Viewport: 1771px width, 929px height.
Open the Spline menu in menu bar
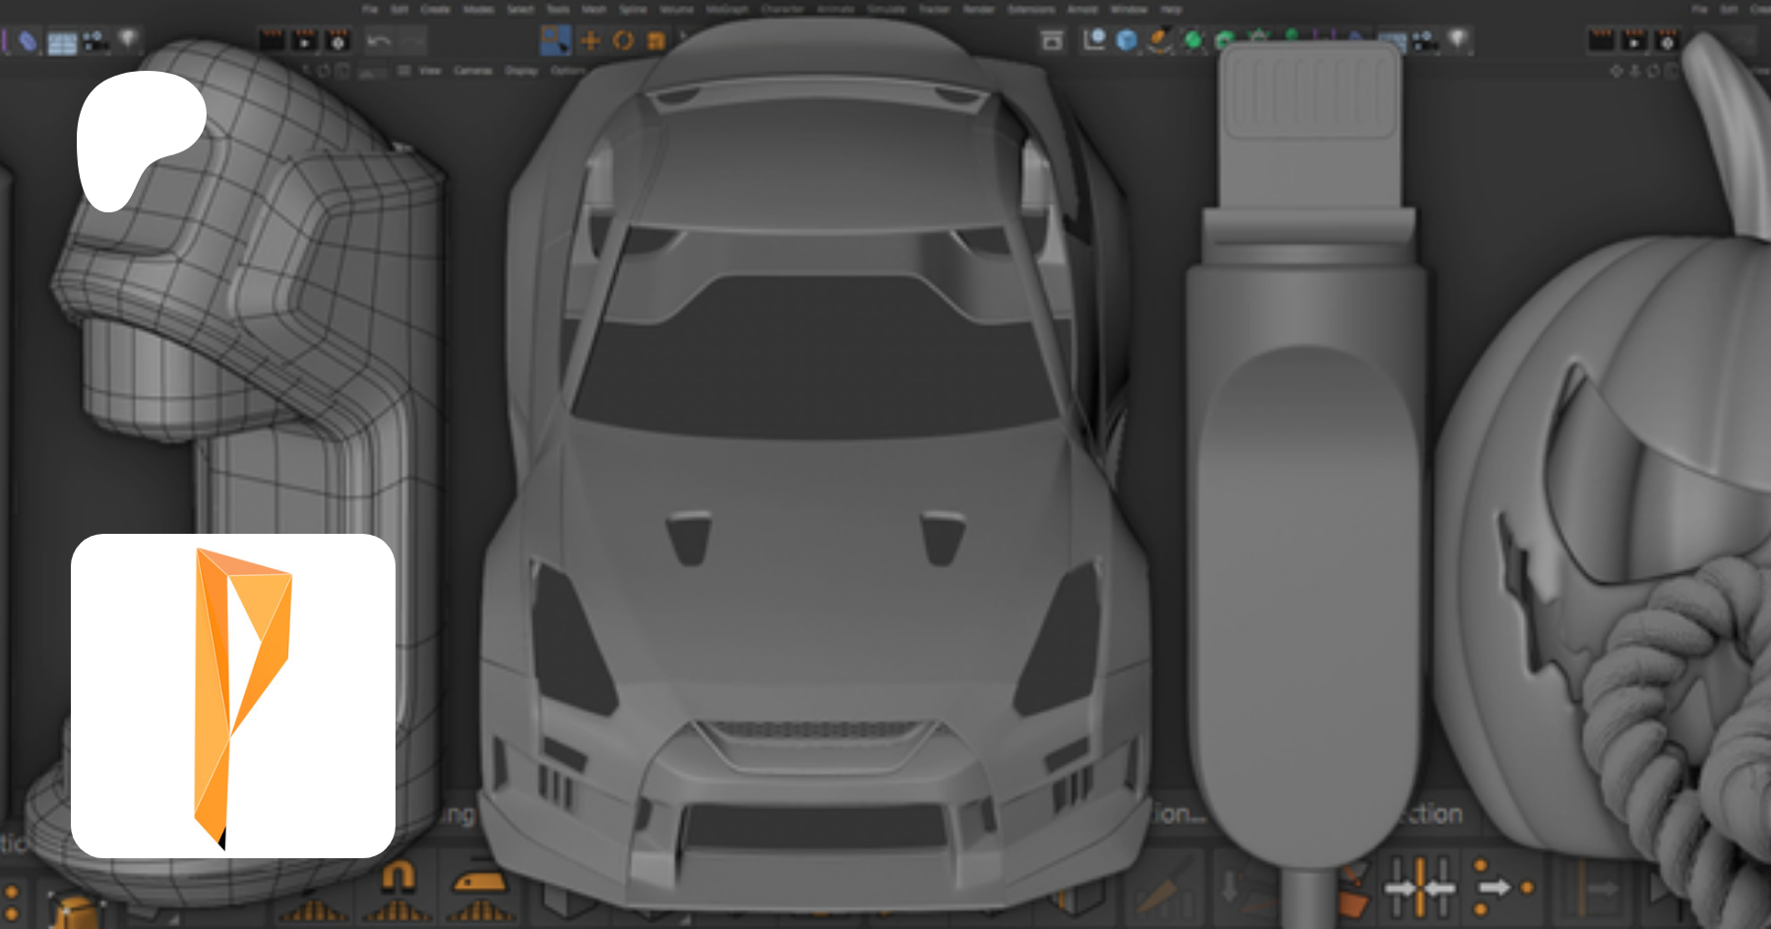[633, 10]
